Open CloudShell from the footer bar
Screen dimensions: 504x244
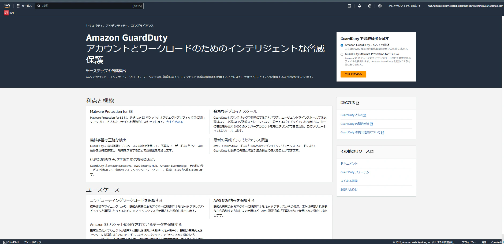pos(11,242)
